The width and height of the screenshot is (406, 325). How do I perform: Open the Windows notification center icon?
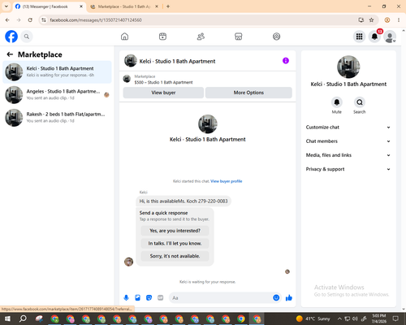tap(395, 318)
